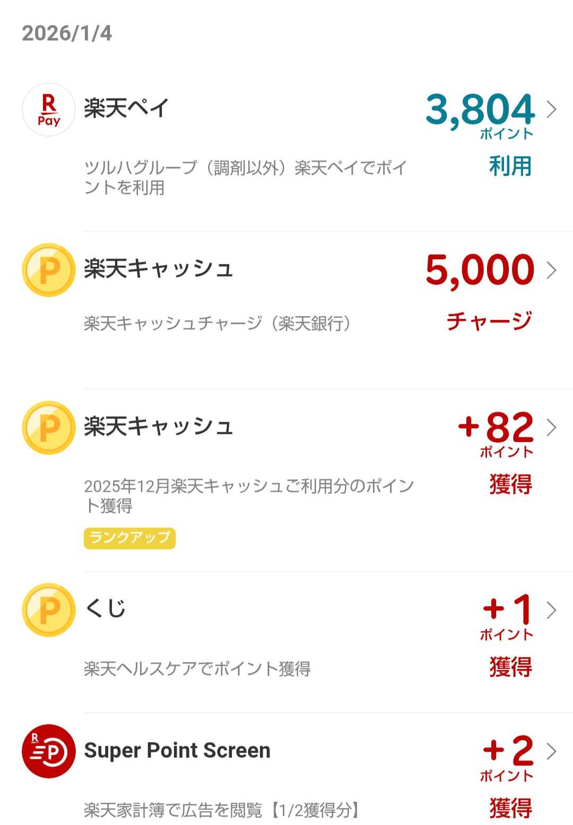
Task: Tap the 楽天ヘルスケアでポイント獲得 description
Action: [x=197, y=669]
